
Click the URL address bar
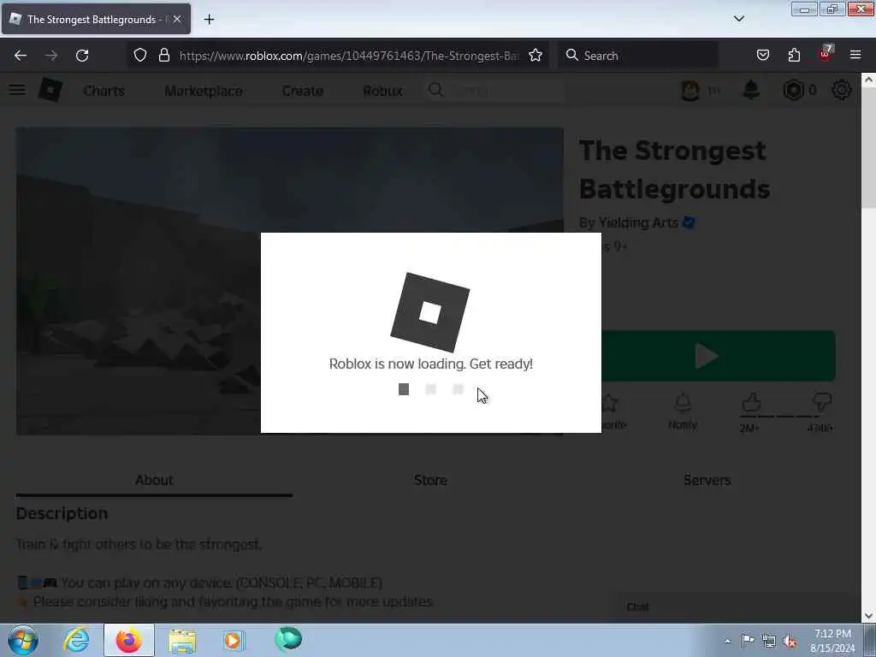coord(349,56)
